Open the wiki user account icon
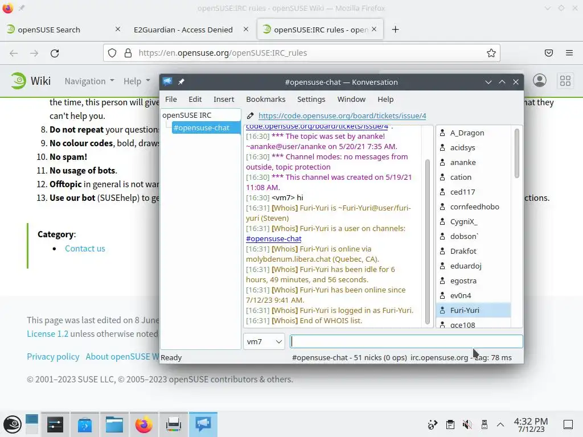 (540, 80)
